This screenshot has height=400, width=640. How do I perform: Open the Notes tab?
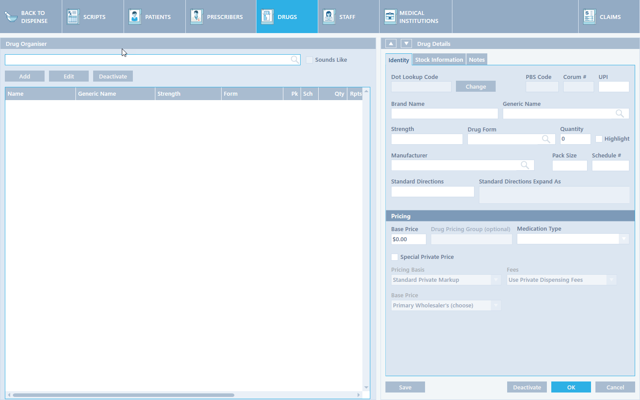(477, 60)
